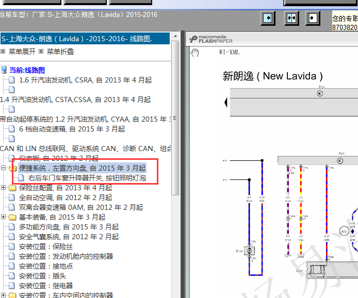Click page icon beside 双离合器变速箱 0AM
This screenshot has height=298, width=358.
click(12, 207)
